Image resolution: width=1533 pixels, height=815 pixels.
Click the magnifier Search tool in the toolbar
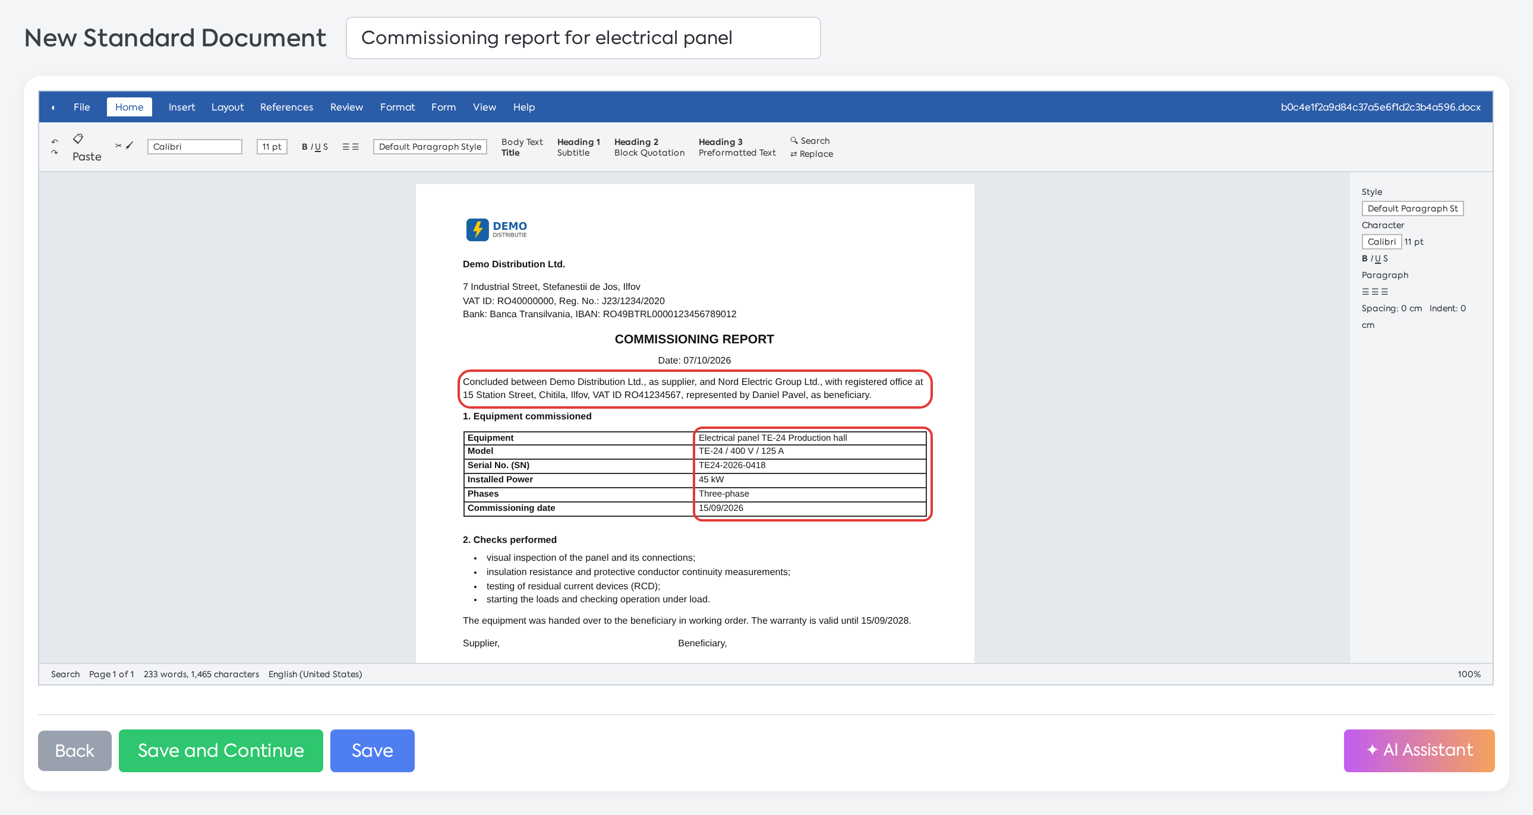click(810, 140)
